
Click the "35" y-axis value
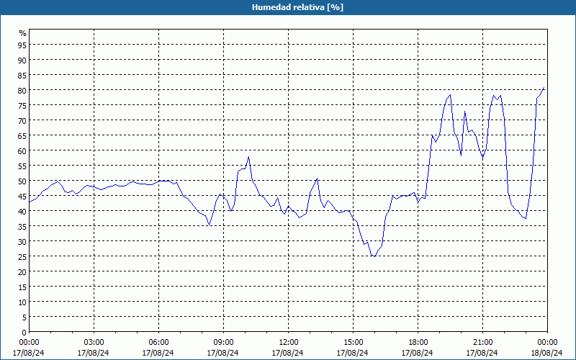22,226
